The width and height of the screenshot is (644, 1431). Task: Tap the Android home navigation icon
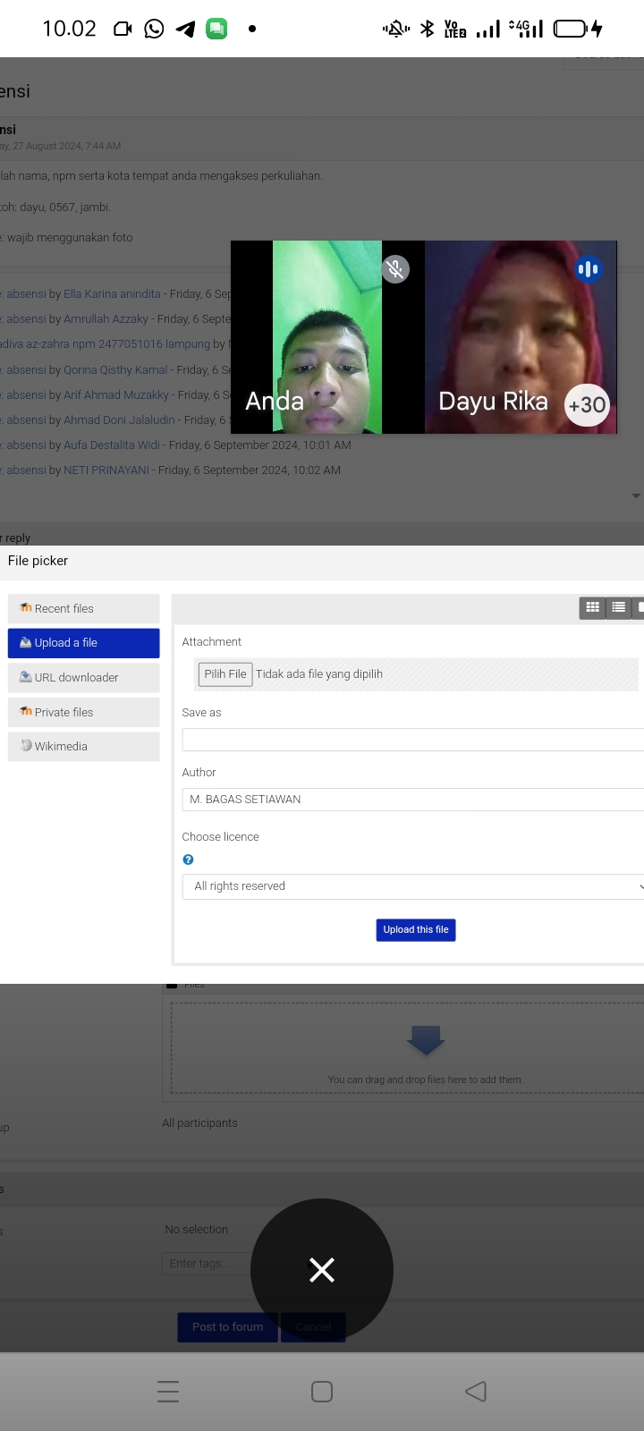322,1392
